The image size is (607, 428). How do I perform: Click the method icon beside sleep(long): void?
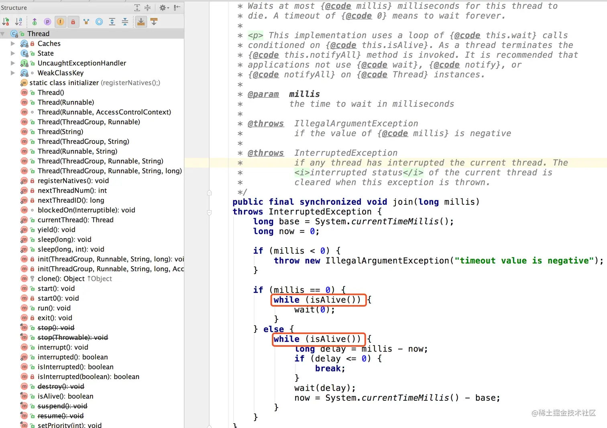pos(24,240)
